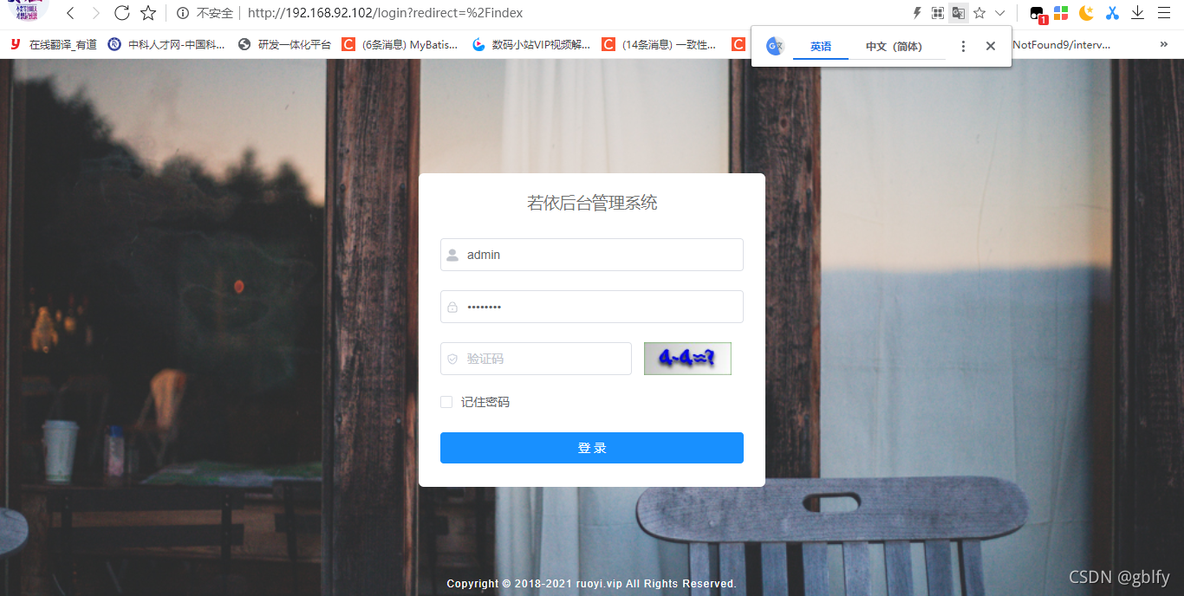1184x596 pixels.
Task: Select 英语 tab in translate popup
Action: pyautogui.click(x=821, y=47)
